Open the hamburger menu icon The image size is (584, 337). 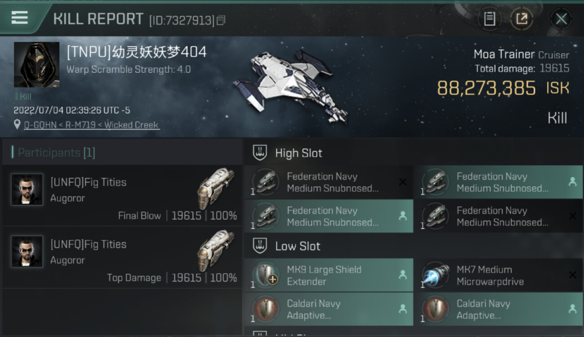coord(19,18)
